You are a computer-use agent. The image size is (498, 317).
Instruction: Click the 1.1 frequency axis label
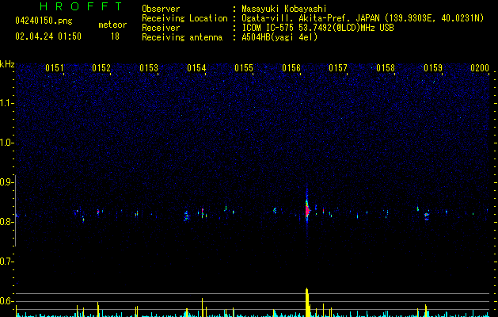tap(6, 103)
